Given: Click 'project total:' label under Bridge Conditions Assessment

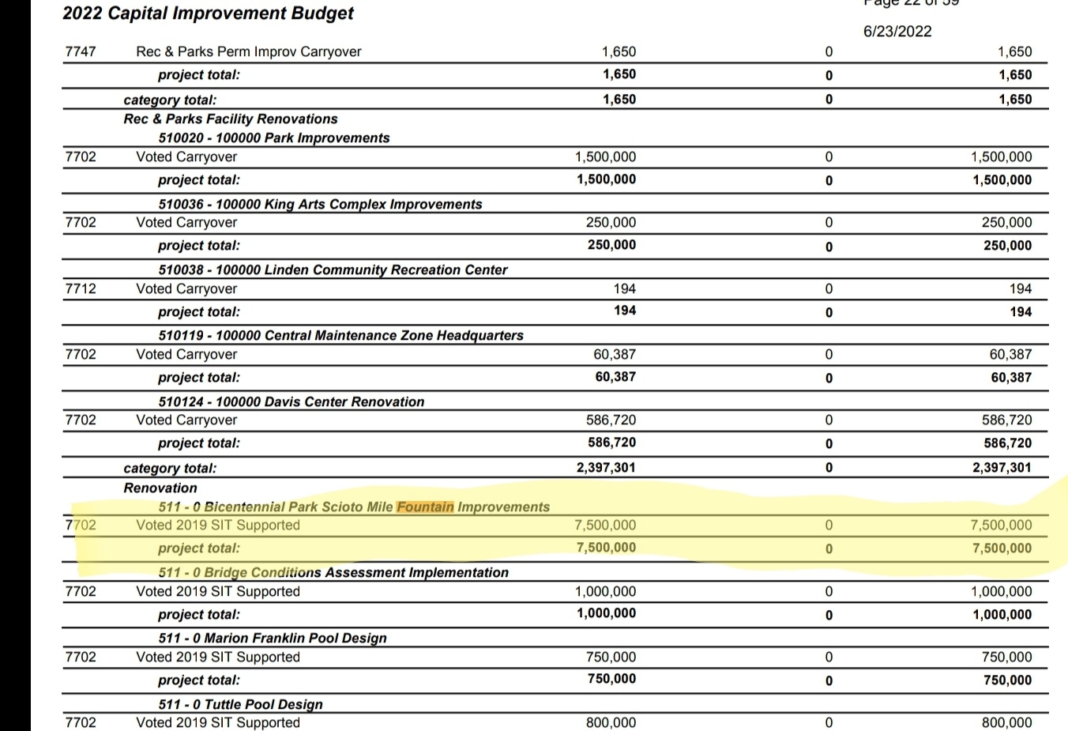Looking at the screenshot, I should point(199,615).
